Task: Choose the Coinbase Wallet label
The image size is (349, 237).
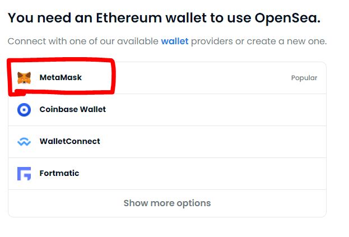Action: [x=72, y=110]
